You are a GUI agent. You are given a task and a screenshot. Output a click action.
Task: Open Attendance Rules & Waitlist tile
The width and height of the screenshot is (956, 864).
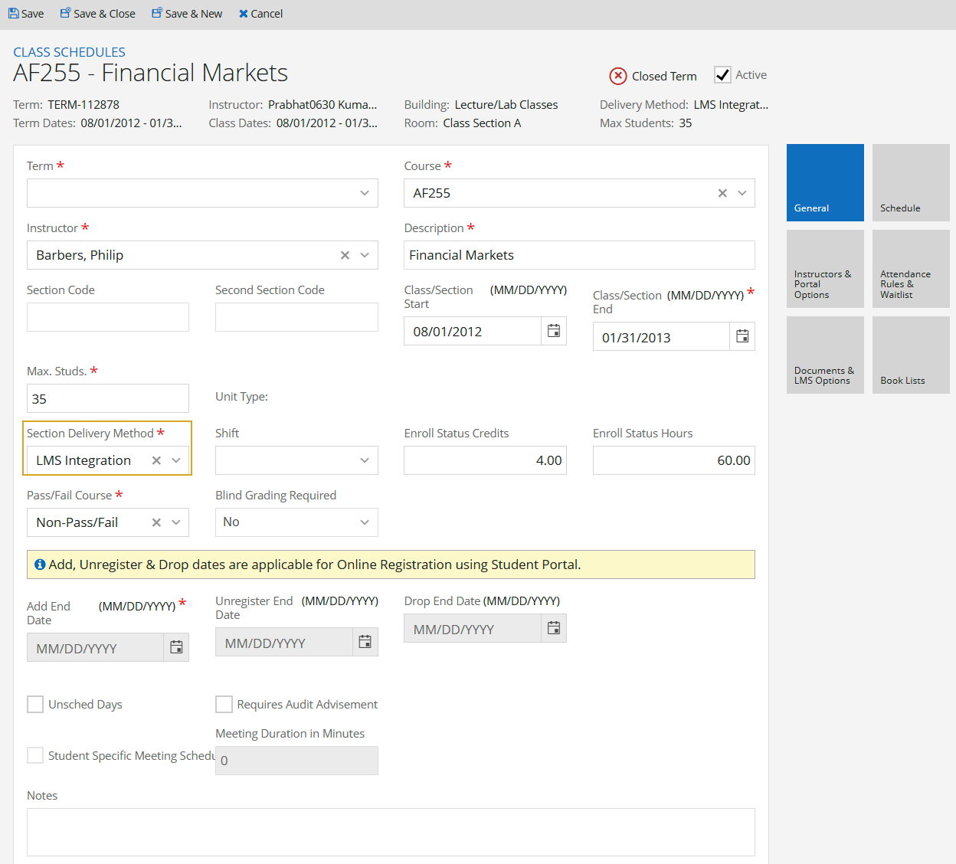pyautogui.click(x=910, y=269)
